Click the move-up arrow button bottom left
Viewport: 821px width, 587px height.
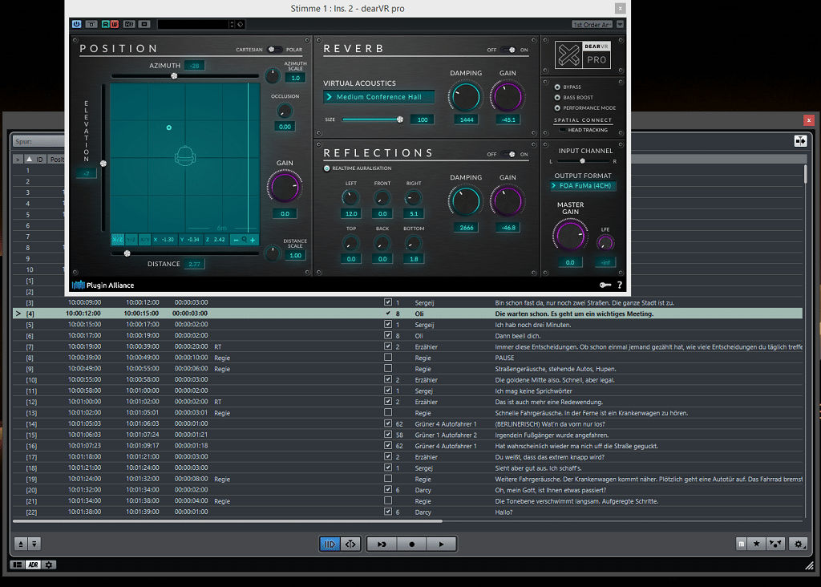(21, 544)
